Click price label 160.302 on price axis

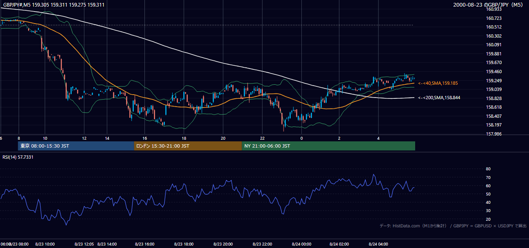tap(494, 36)
